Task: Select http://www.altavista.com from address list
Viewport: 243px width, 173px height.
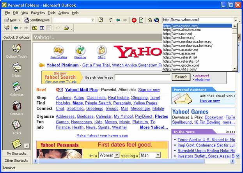Action: click(197, 30)
